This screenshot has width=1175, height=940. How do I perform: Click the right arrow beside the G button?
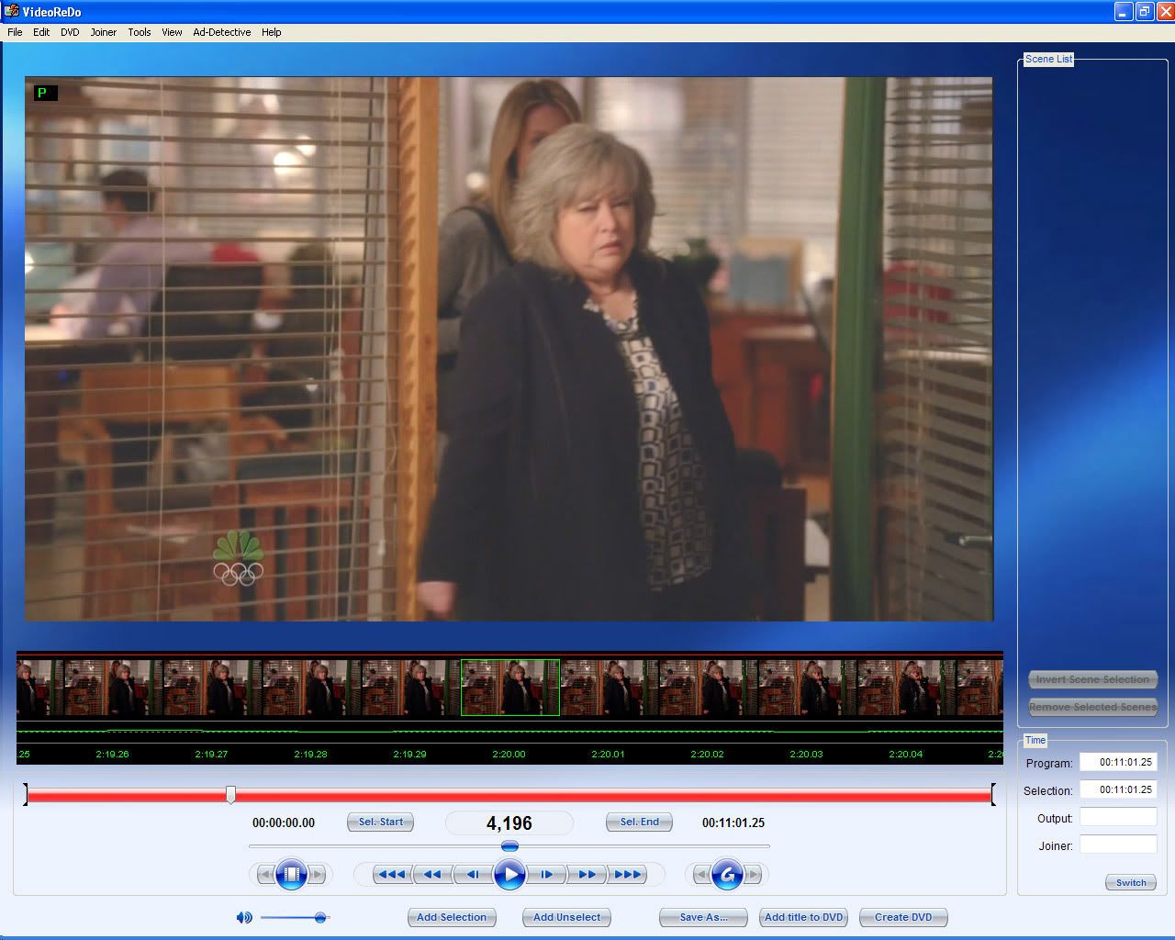click(754, 875)
